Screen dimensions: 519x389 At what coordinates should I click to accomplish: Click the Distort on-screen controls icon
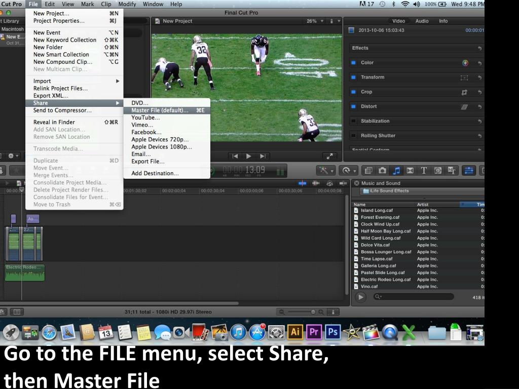(464, 107)
